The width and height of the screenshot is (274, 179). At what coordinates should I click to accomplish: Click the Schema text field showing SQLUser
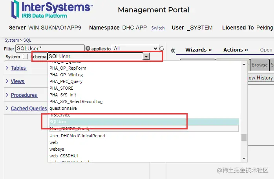[95, 56]
